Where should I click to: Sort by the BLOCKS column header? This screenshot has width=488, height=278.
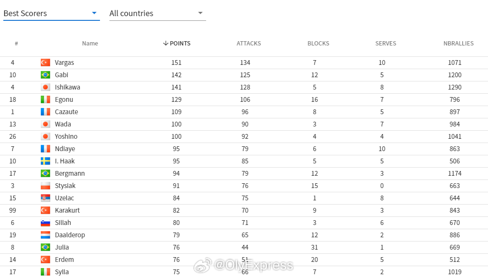click(x=318, y=44)
